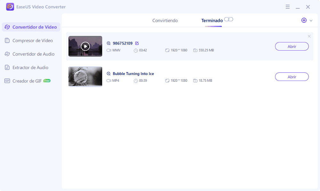Click the WMV format label

coord(116,50)
